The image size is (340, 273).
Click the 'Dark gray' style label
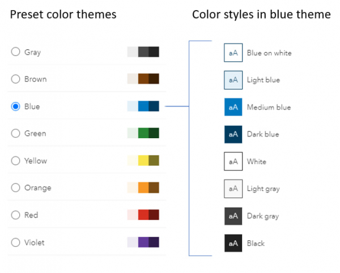pos(263,216)
